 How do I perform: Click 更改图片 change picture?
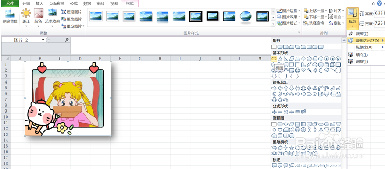pos(71,19)
